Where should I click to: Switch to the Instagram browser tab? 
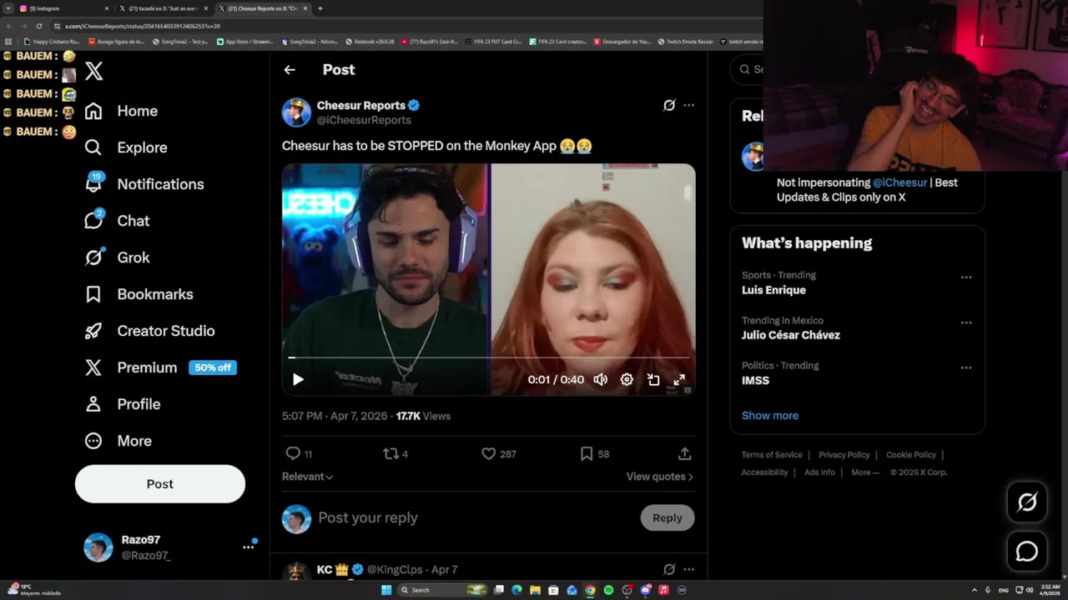(63, 8)
